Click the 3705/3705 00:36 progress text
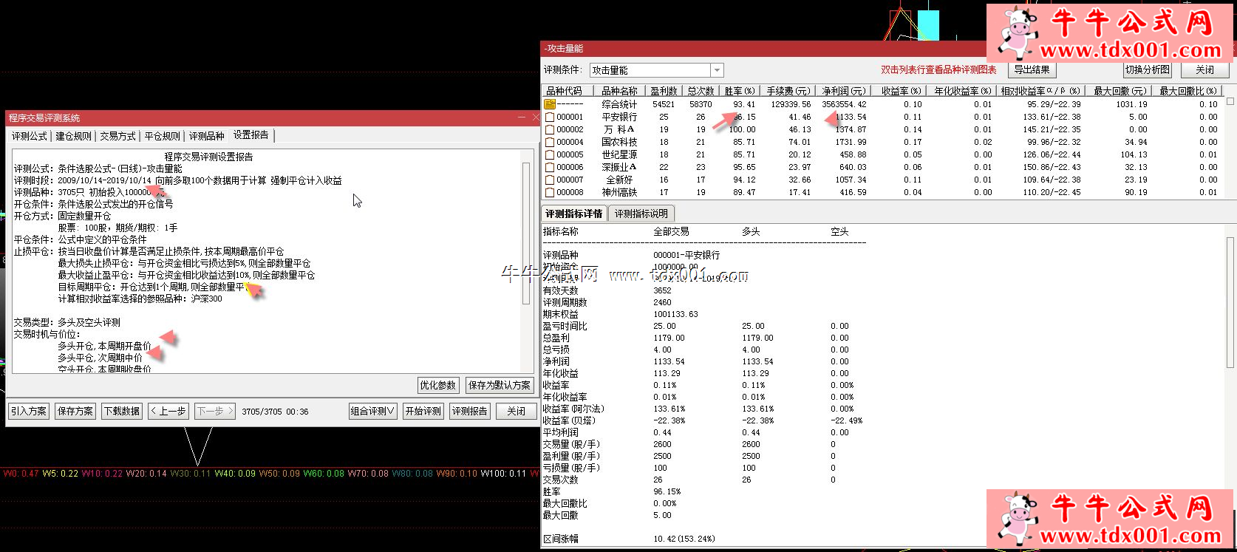1237x552 pixels. 275,412
